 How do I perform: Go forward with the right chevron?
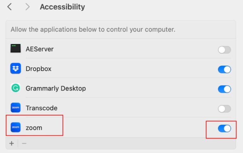(x=28, y=7)
